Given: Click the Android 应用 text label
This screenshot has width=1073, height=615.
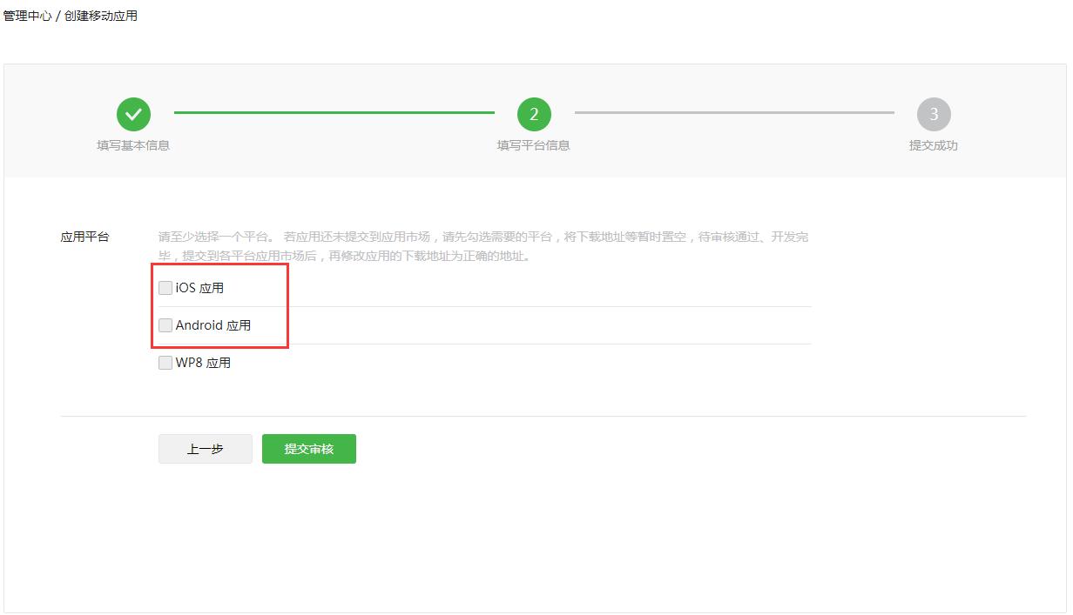Looking at the screenshot, I should coord(214,325).
